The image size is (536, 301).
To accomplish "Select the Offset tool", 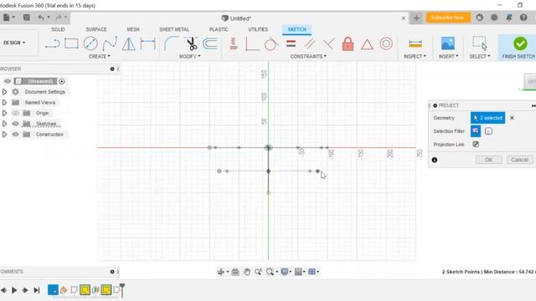I will (210, 43).
